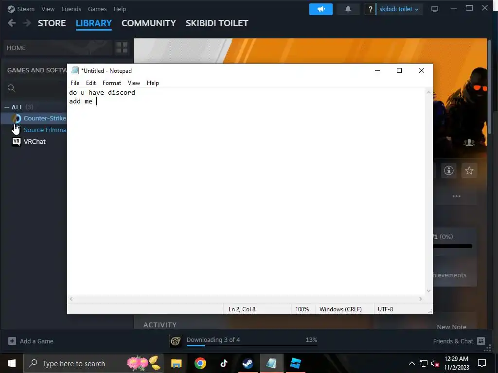Click muted volume icon in system tray
The width and height of the screenshot is (498, 373).
(x=435, y=363)
